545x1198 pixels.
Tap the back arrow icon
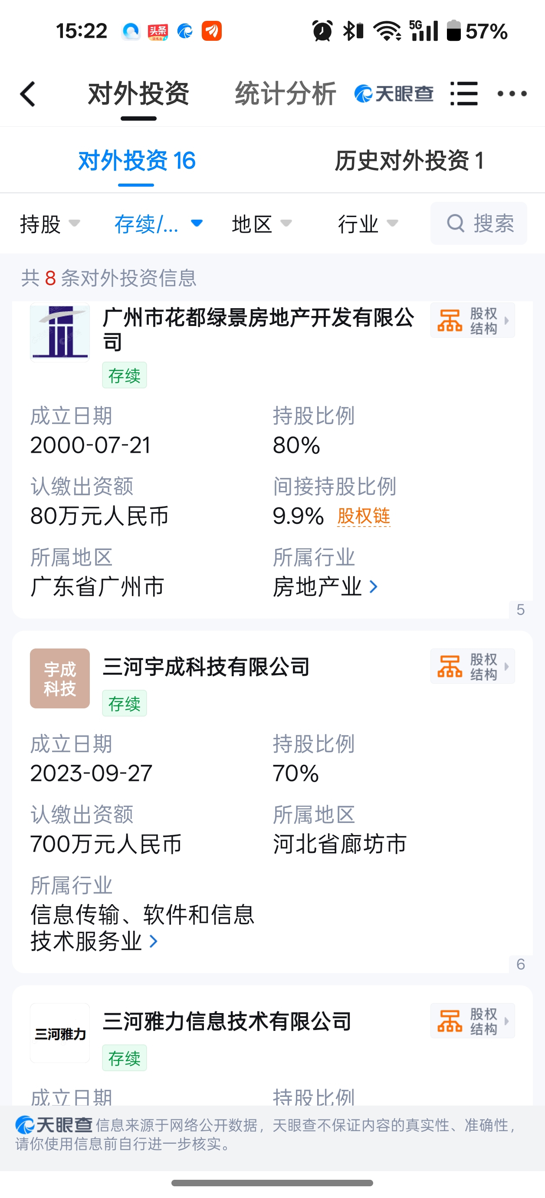[x=28, y=94]
